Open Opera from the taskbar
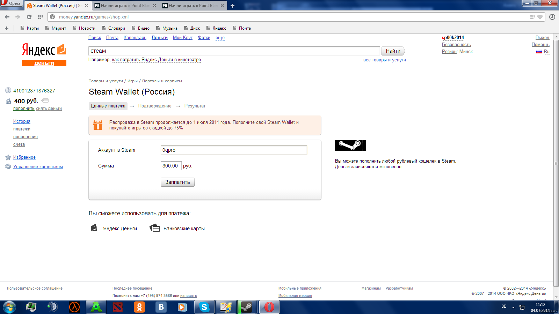559x314 pixels. (x=269, y=307)
